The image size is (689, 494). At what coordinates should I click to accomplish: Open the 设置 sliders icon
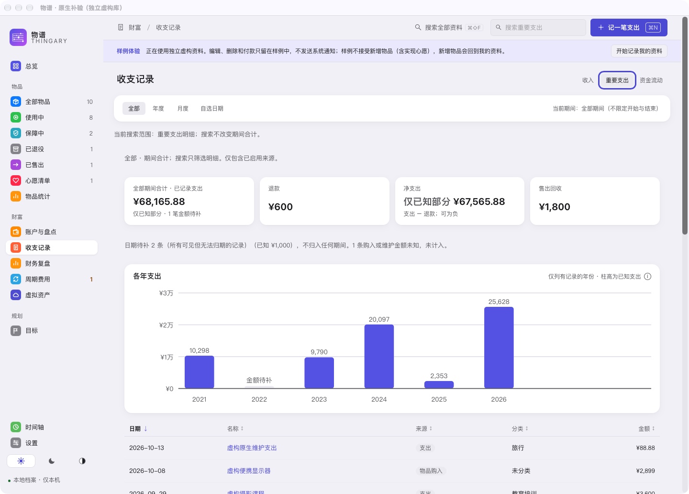16,443
